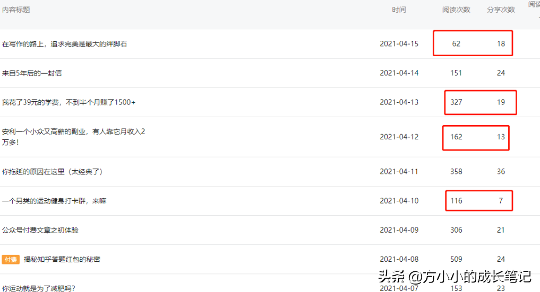540x292 pixels.
Task: Click share count 7 in 04-10 row
Action: point(501,201)
